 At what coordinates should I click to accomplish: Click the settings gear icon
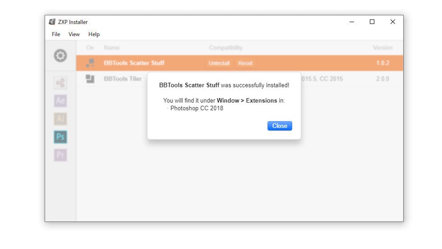tap(60, 56)
